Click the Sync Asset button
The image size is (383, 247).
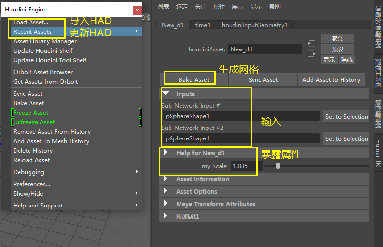263,80
